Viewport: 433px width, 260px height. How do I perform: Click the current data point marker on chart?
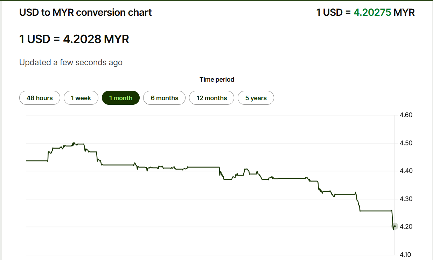395,226
